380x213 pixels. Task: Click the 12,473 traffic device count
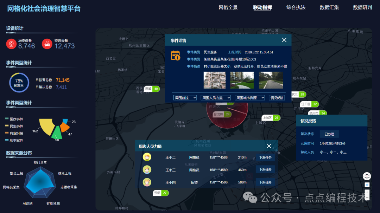pos(65,46)
